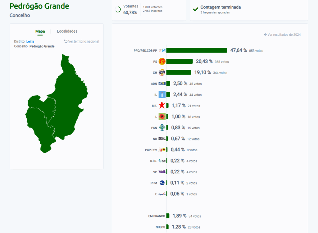Image resolution: width=318 pixels, height=233 pixels.
Task: Click the Chega party logo
Action: pyautogui.click(x=162, y=72)
